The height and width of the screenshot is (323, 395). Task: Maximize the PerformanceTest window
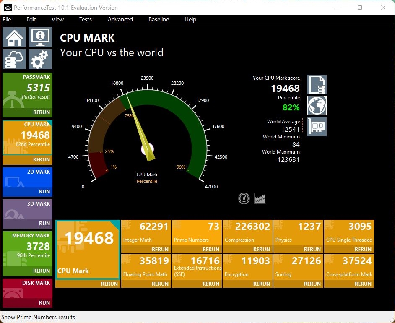(x=360, y=8)
